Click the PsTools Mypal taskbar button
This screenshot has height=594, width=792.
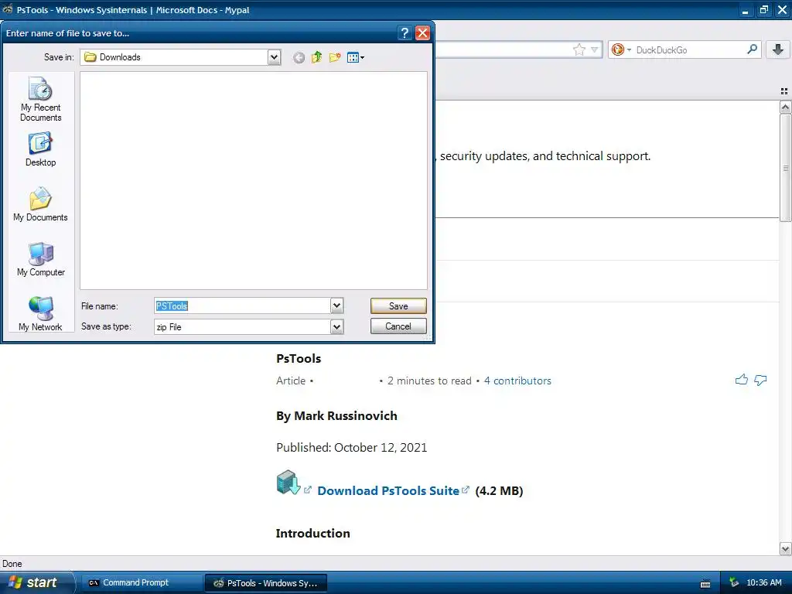click(266, 583)
